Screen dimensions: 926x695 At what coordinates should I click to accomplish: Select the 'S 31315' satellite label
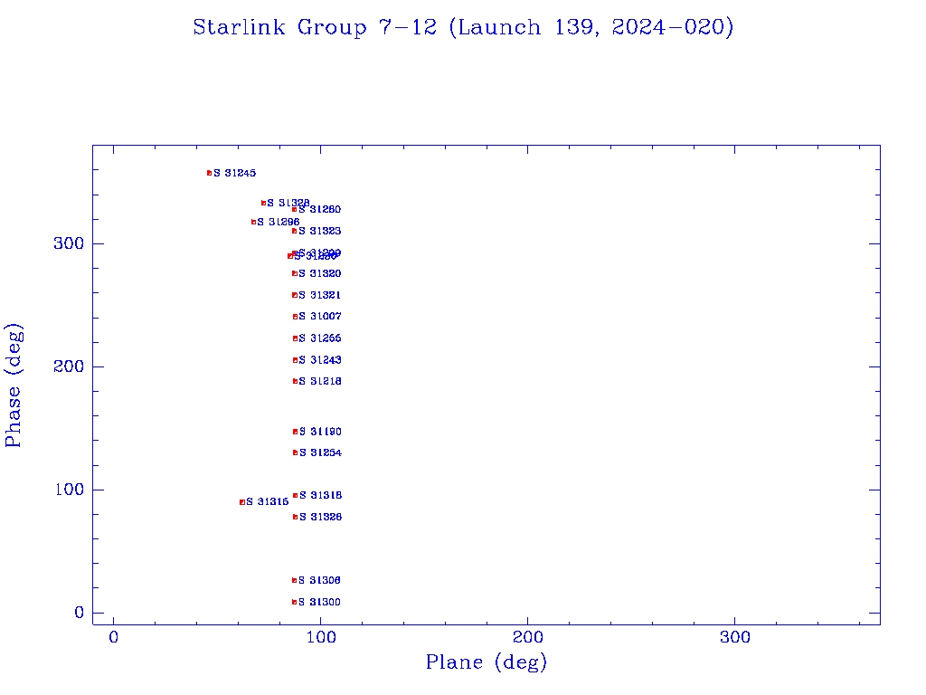click(x=267, y=501)
